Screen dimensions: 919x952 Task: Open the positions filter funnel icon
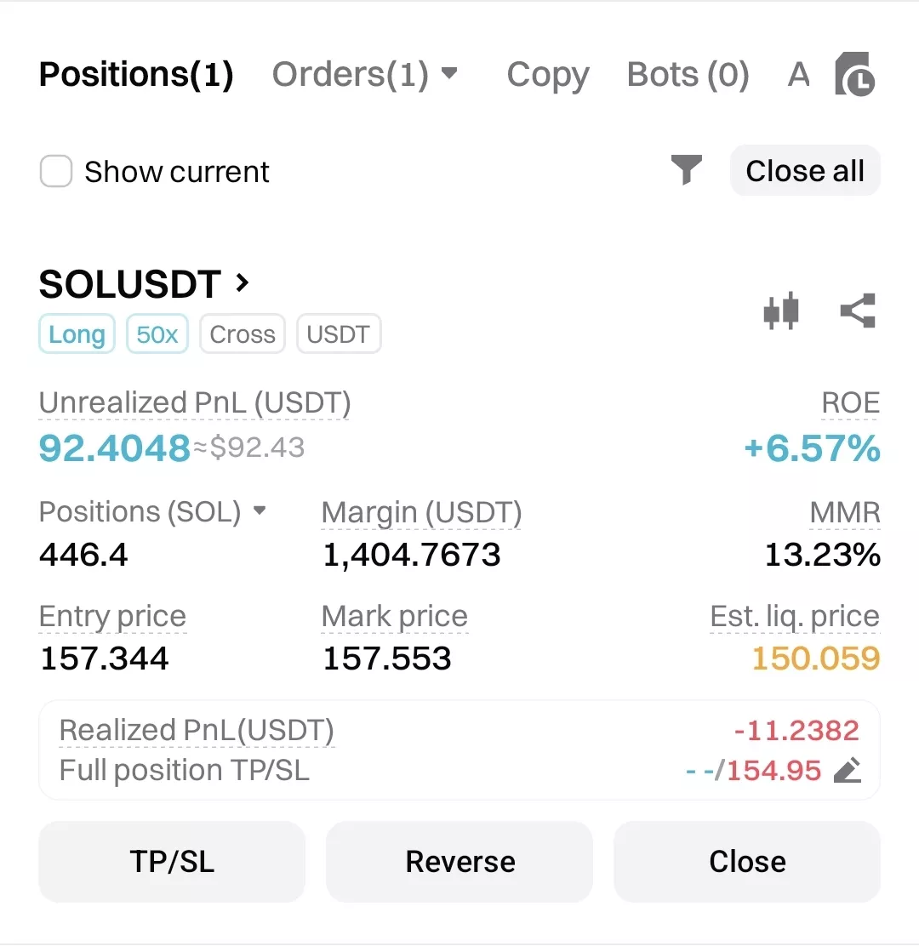687,169
